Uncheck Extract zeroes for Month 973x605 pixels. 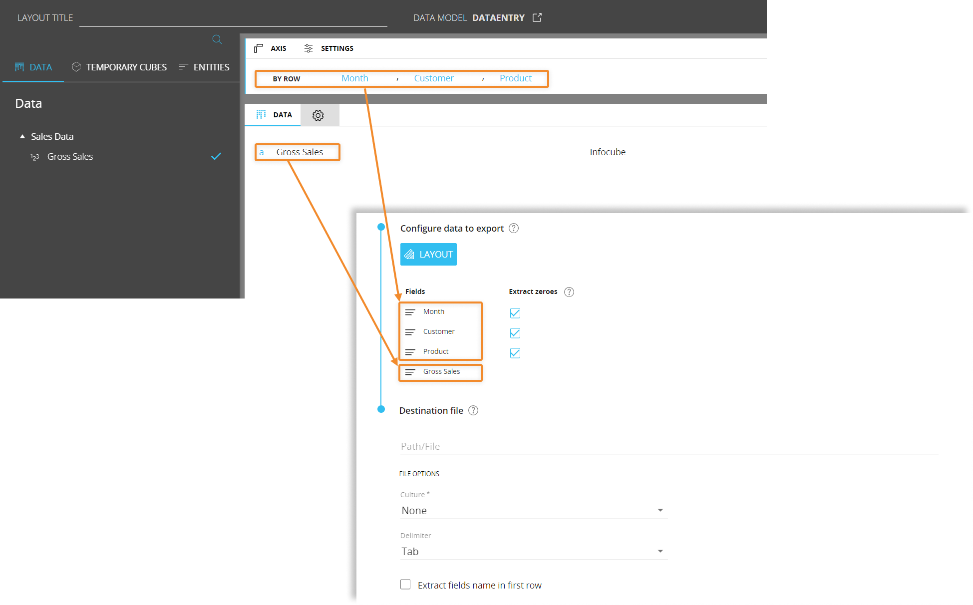tap(515, 313)
